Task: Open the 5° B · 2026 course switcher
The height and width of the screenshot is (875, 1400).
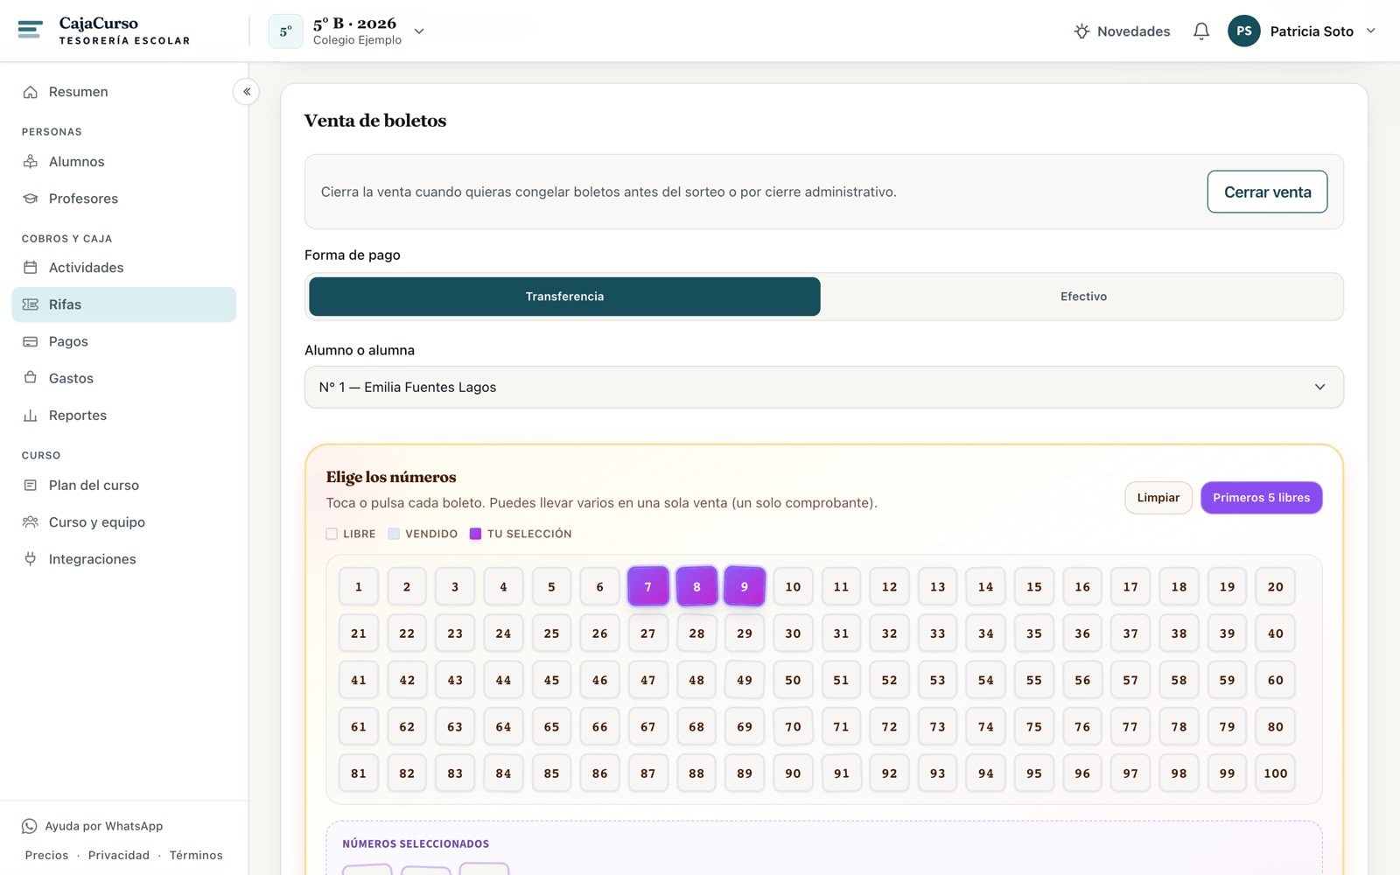Action: click(347, 31)
